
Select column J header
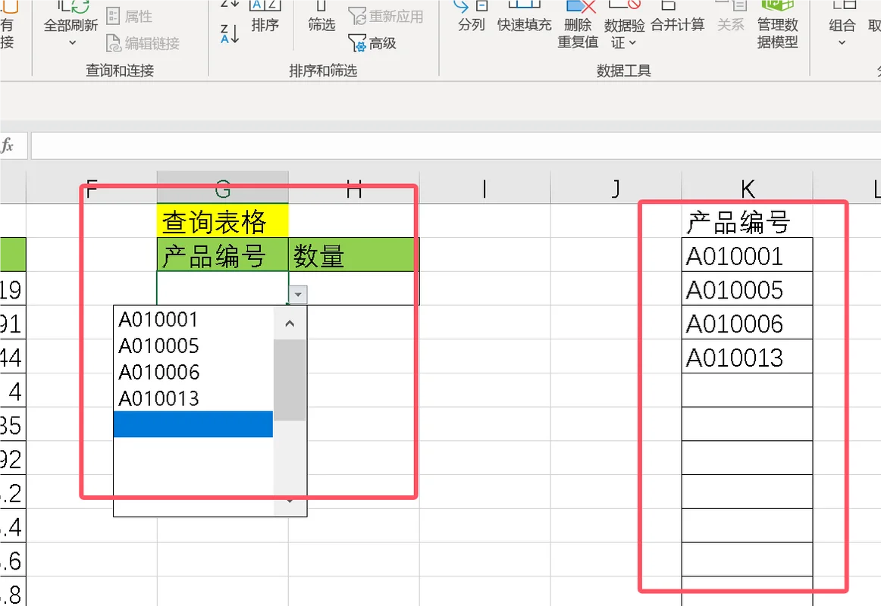coord(616,188)
